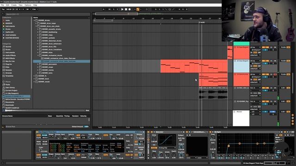The width and height of the screenshot is (296, 166).
Task: Open the Edit menu
Action: tap(7, 5)
